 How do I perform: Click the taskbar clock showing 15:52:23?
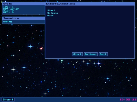128,99
